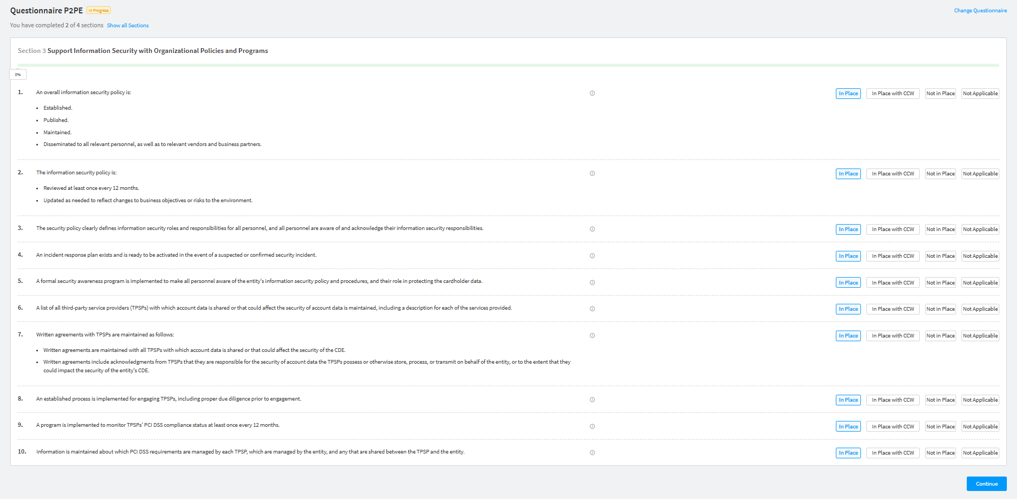Open info icon for TPSP list question 6
Image resolution: width=1017 pixels, height=499 pixels.
(x=592, y=309)
